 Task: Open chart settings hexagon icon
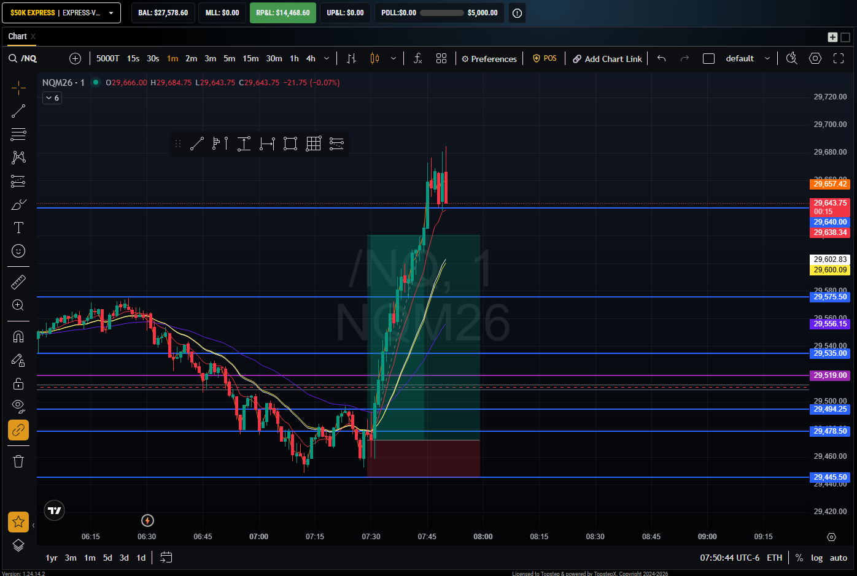(x=815, y=58)
